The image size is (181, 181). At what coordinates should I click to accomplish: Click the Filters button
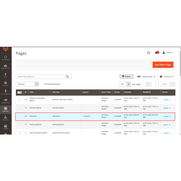[126, 77]
